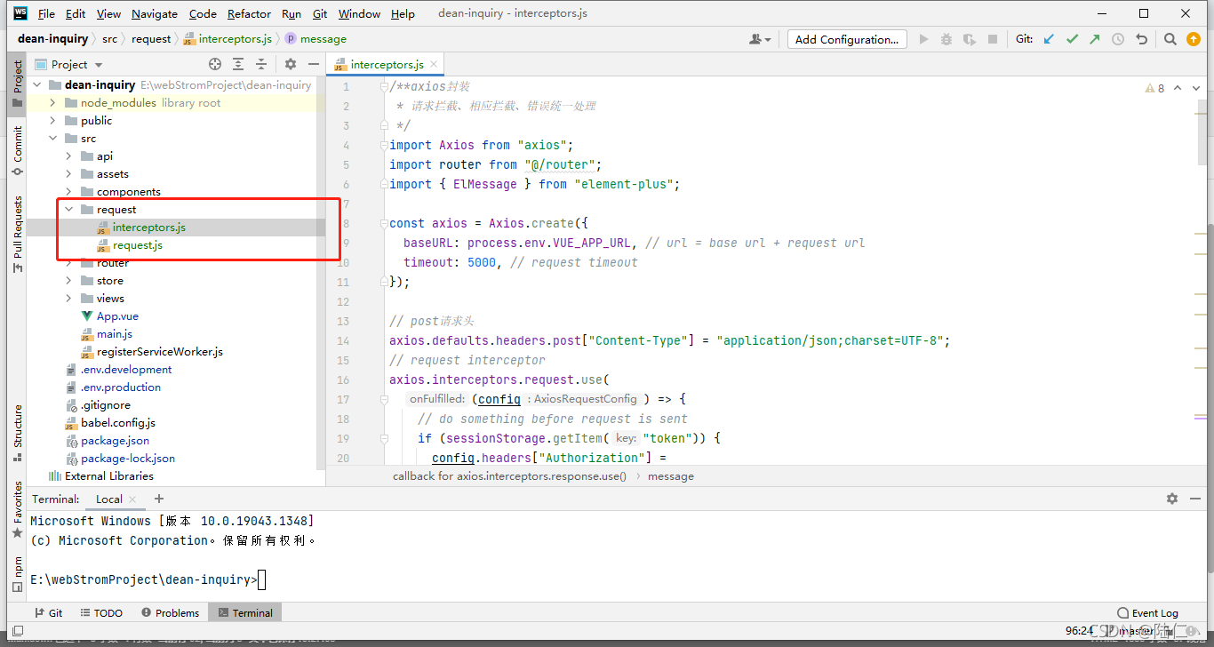The width and height of the screenshot is (1214, 647).
Task: Expand the public folder
Action: 52,121
